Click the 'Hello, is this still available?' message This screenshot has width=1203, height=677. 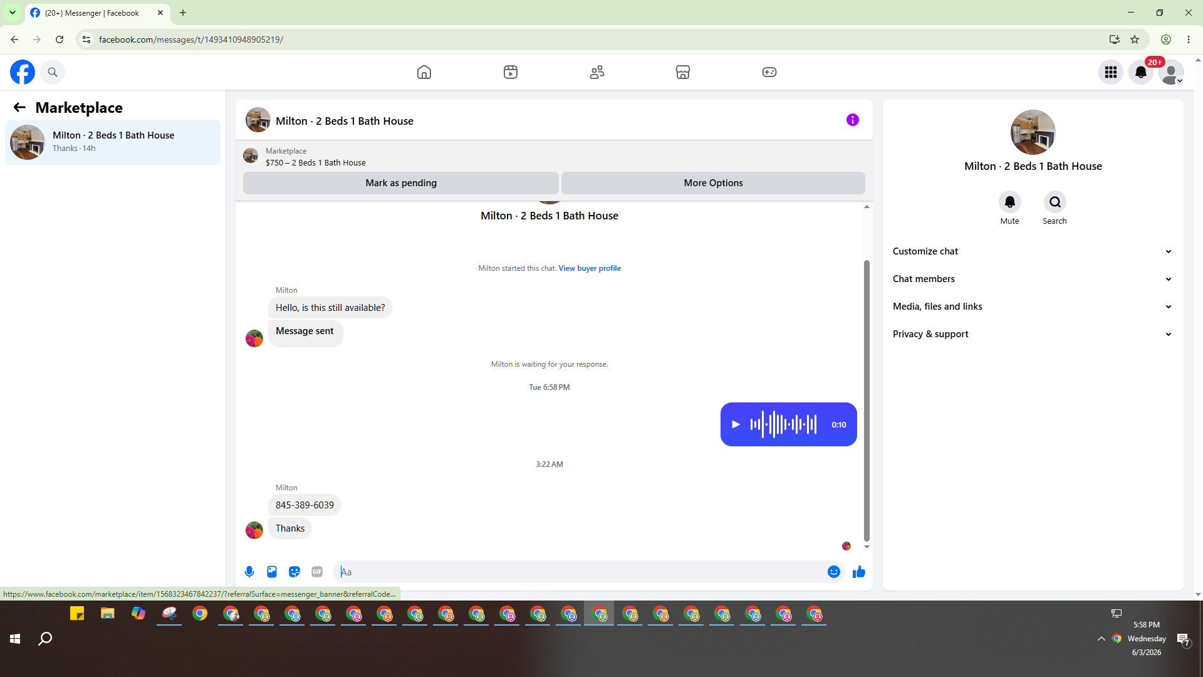point(330,308)
